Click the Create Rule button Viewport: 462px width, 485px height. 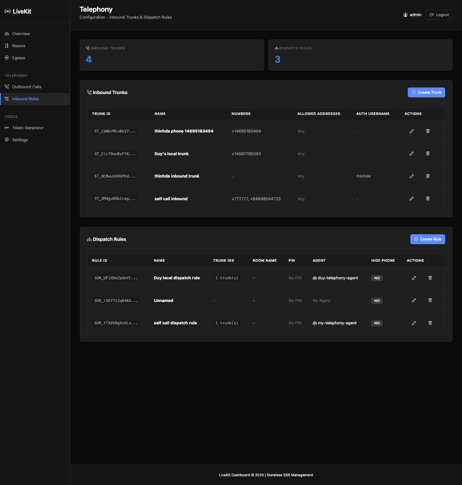tap(427, 239)
